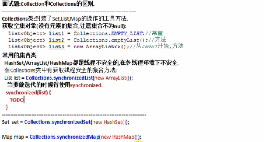Click the comment '//方法' on the list2 line
The width and height of the screenshot is (264, 142).
(157, 40)
